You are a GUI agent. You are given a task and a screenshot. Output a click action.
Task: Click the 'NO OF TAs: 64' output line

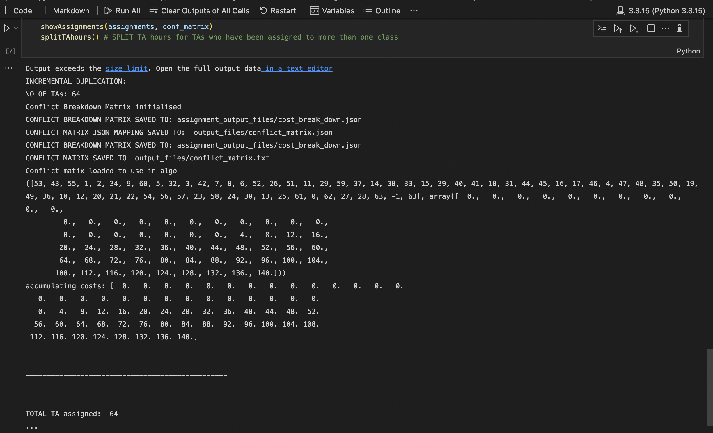[53, 94]
